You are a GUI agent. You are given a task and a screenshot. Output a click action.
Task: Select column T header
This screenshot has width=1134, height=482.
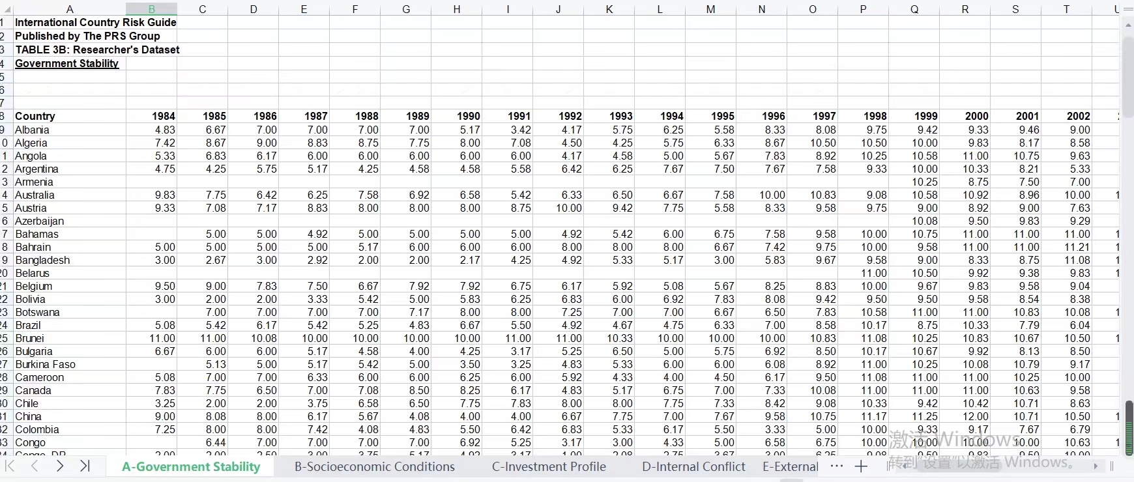click(1067, 9)
